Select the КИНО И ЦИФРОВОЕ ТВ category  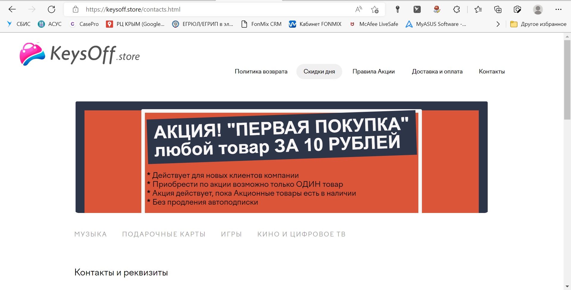(301, 234)
